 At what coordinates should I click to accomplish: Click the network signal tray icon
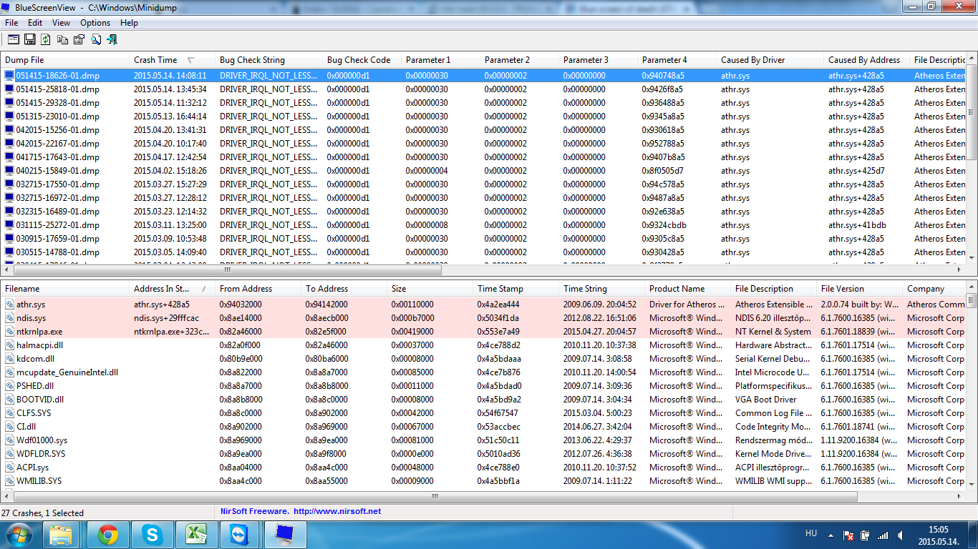(883, 535)
